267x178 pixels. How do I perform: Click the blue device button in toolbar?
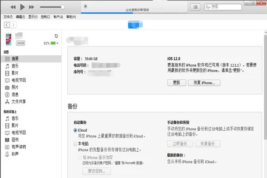tap(135, 24)
